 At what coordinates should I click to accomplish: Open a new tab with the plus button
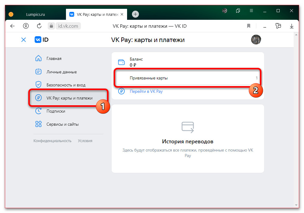click(x=135, y=14)
